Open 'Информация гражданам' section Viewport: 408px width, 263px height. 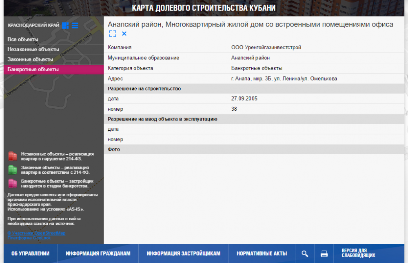coord(98,254)
